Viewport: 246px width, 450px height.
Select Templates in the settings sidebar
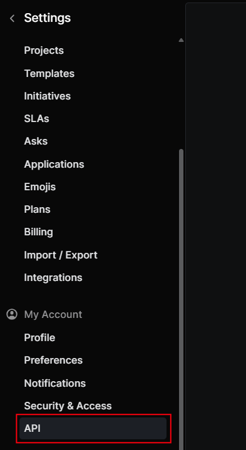pos(49,73)
